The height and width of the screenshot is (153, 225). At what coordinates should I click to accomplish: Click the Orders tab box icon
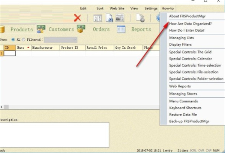pos(80,30)
